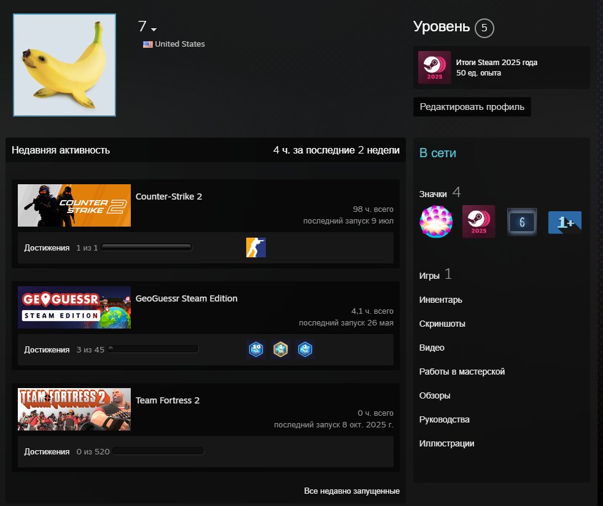
Task: Click Редактировать профиль button
Action: tap(472, 106)
